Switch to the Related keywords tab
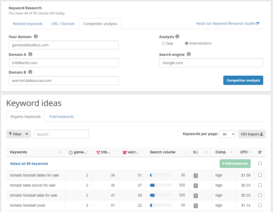This screenshot has height=212, width=273. pos(28,24)
